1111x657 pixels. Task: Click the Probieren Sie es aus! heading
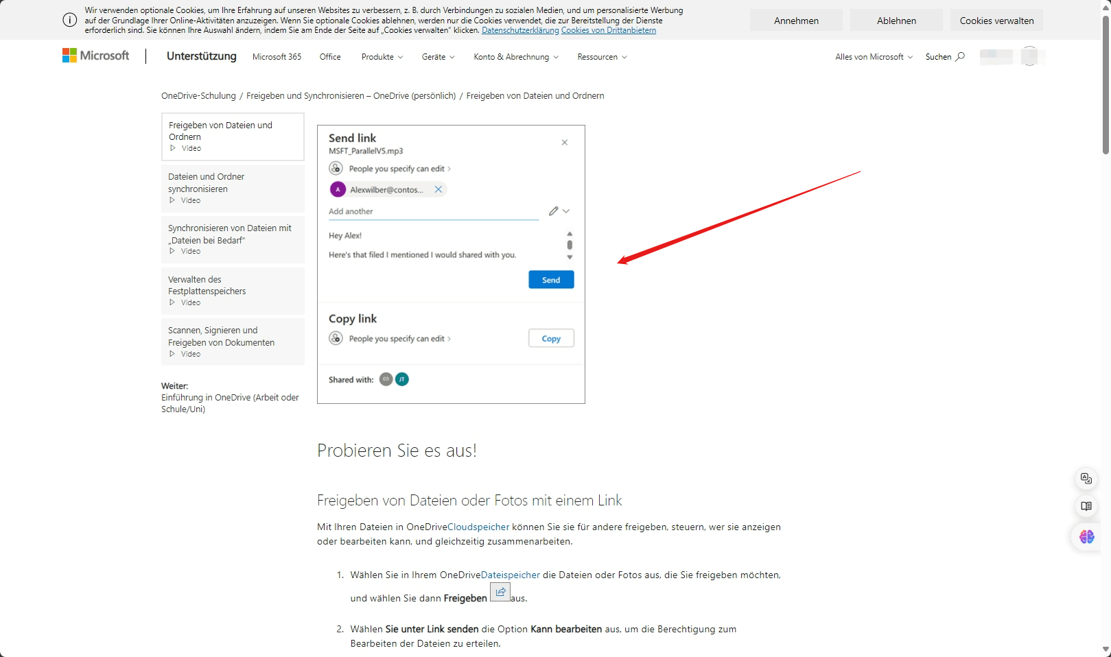pos(397,451)
